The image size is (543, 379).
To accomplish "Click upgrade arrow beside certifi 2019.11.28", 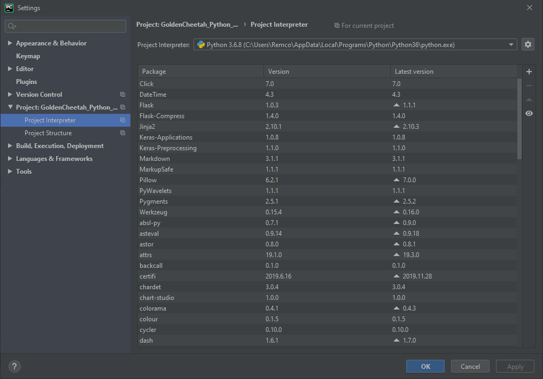I will [397, 276].
